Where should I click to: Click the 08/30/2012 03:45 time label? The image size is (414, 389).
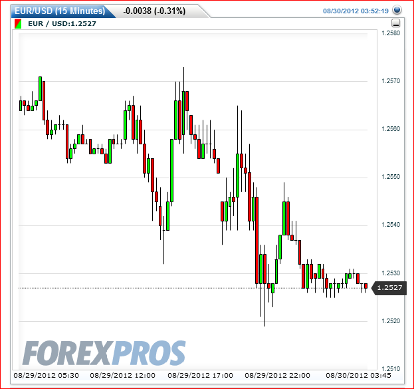358,375
